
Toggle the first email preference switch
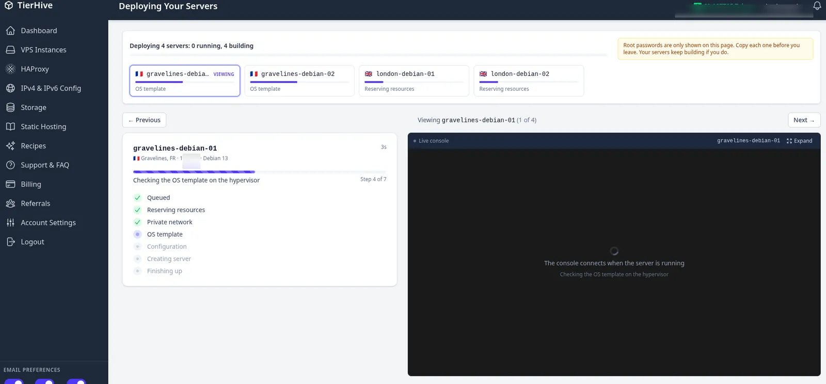pos(14,381)
